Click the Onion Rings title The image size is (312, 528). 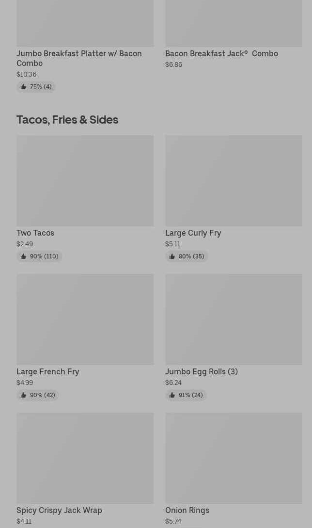pos(187,510)
